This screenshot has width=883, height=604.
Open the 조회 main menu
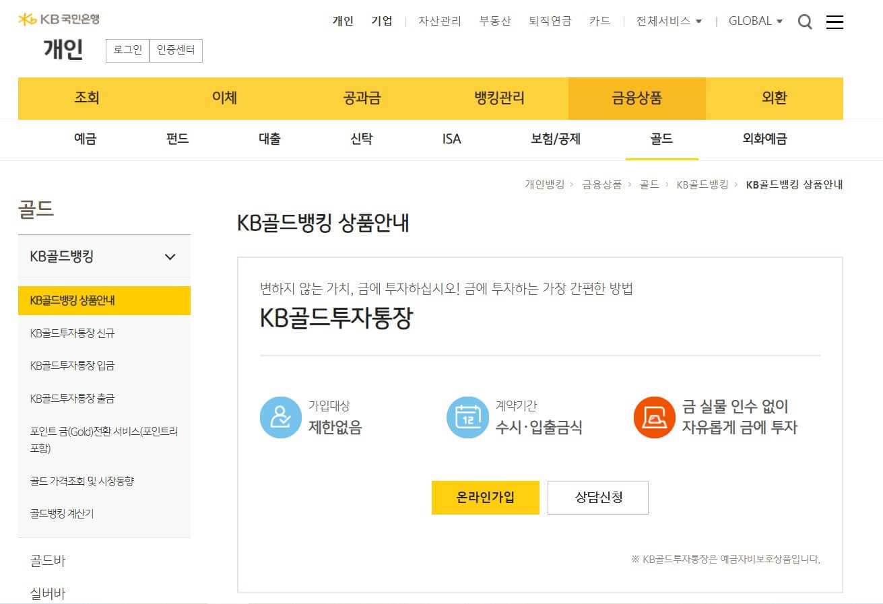[x=87, y=98]
